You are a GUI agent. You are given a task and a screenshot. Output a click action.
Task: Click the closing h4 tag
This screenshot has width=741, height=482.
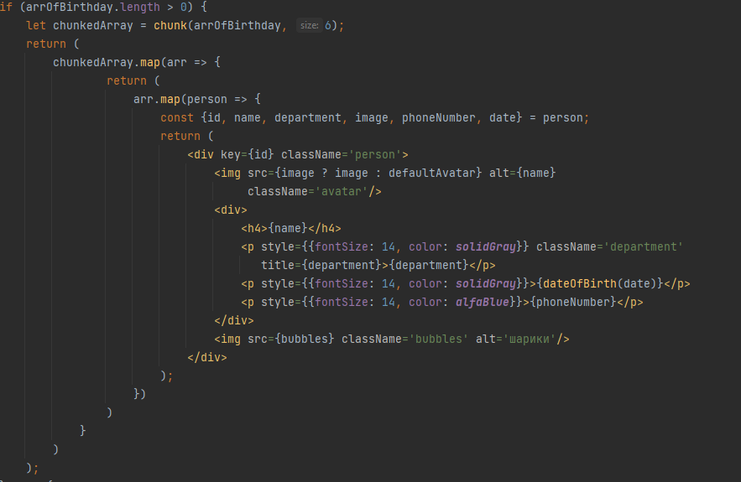pyautogui.click(x=325, y=228)
